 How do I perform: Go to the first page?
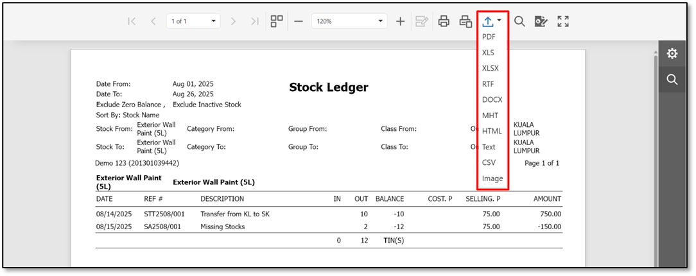132,21
